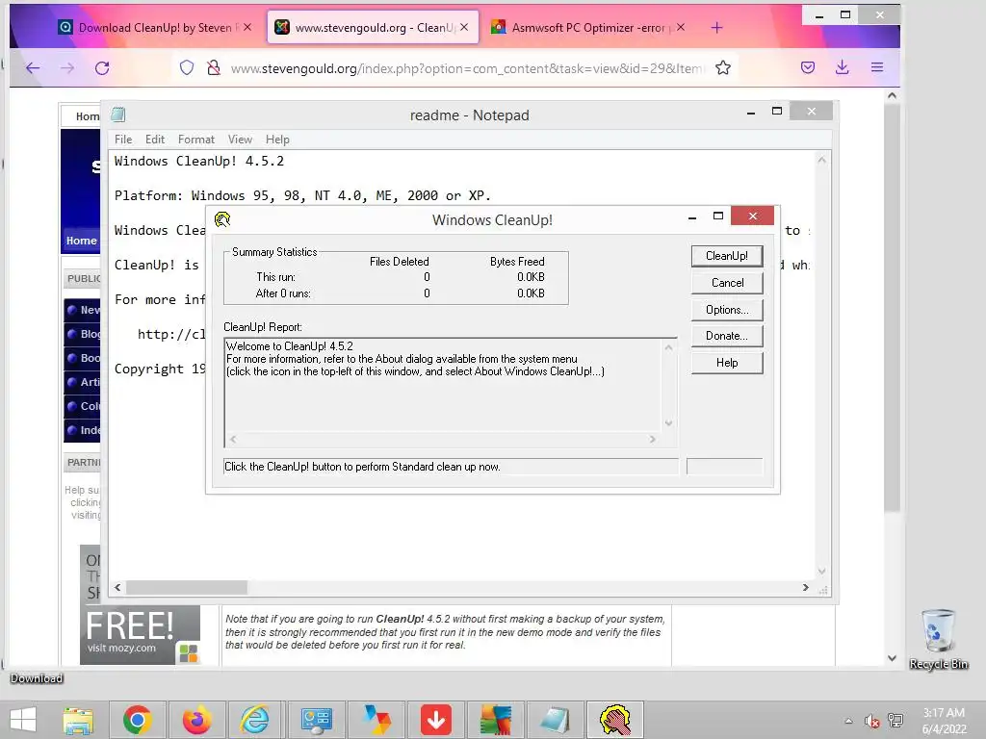The height and width of the screenshot is (739, 986).
Task: Open Firefox downloads panel
Action: coord(843,68)
